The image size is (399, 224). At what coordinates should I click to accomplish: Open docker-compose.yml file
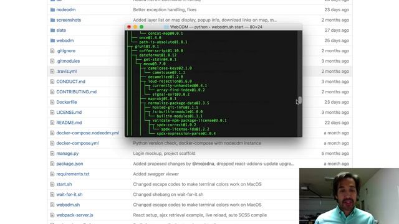click(77, 143)
